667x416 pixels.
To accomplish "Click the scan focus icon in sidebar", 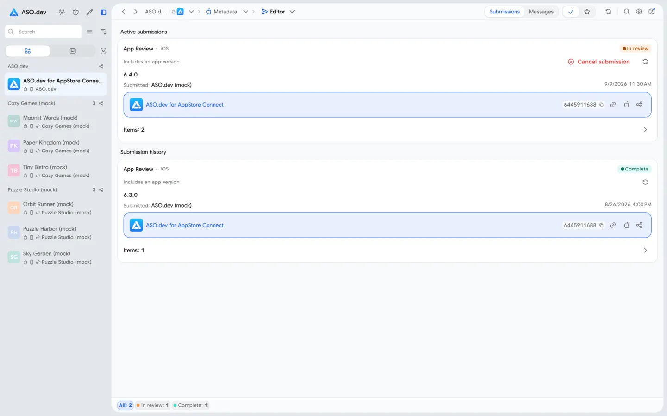I will pos(103,51).
